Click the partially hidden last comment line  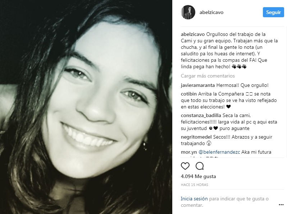[x=200, y=157]
